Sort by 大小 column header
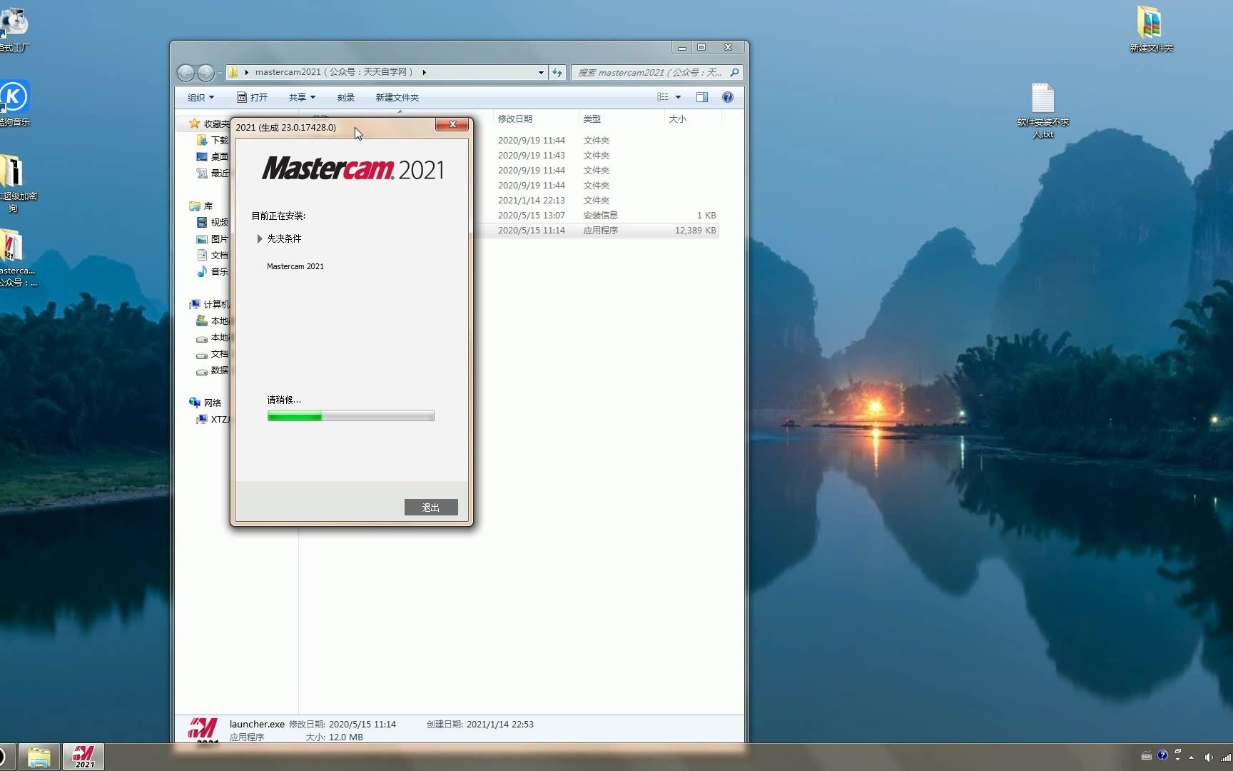This screenshot has height=771, width=1233. click(x=678, y=119)
